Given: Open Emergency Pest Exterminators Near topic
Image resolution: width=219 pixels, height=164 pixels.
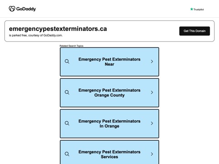Looking at the screenshot, I should point(109,61).
